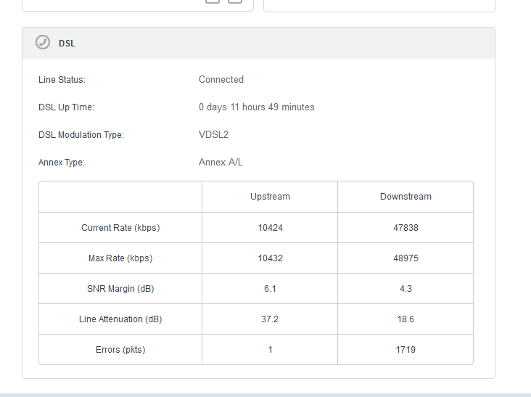Click upstream current rate 10424
This screenshot has width=531, height=397.
coord(270,228)
